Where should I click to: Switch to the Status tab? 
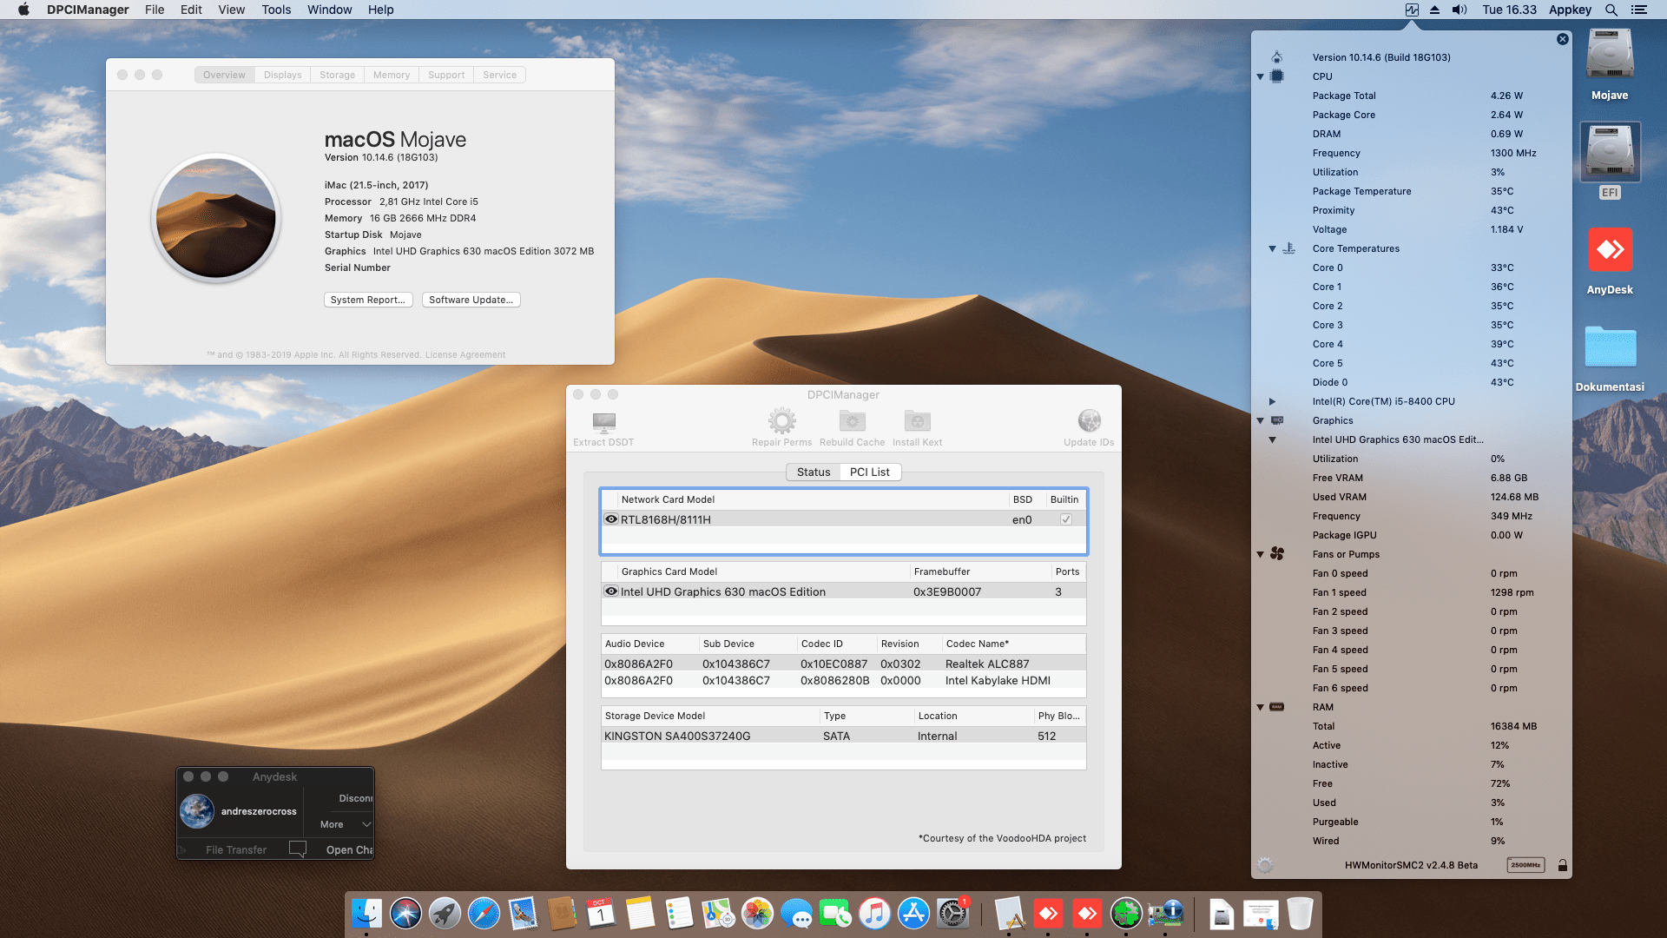814,472
